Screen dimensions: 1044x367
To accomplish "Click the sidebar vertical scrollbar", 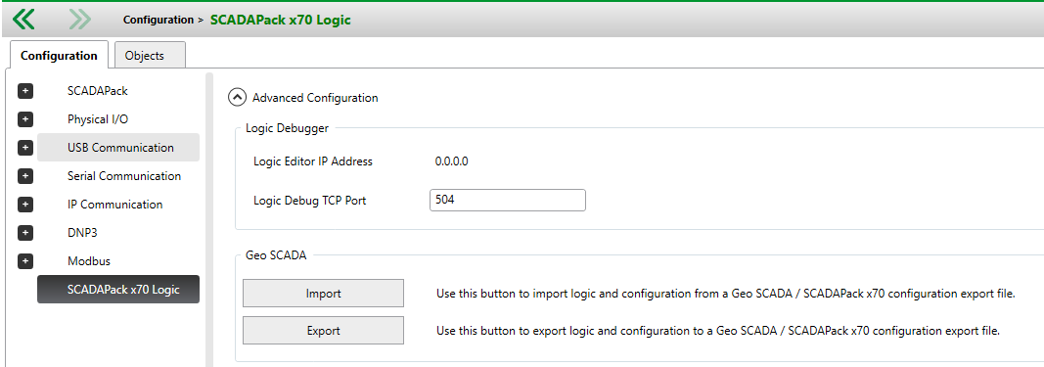I will coord(209,220).
